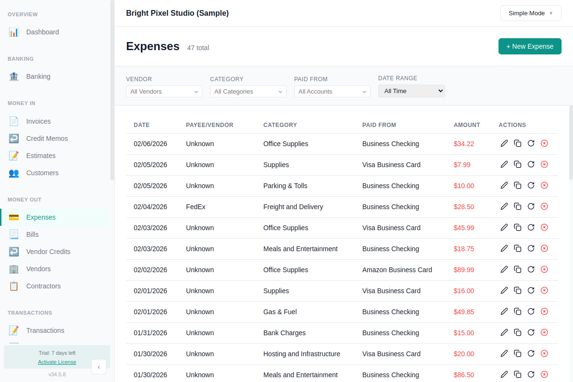The image size is (573, 382).
Task: Select the Banking icon
Action: click(x=38, y=76)
